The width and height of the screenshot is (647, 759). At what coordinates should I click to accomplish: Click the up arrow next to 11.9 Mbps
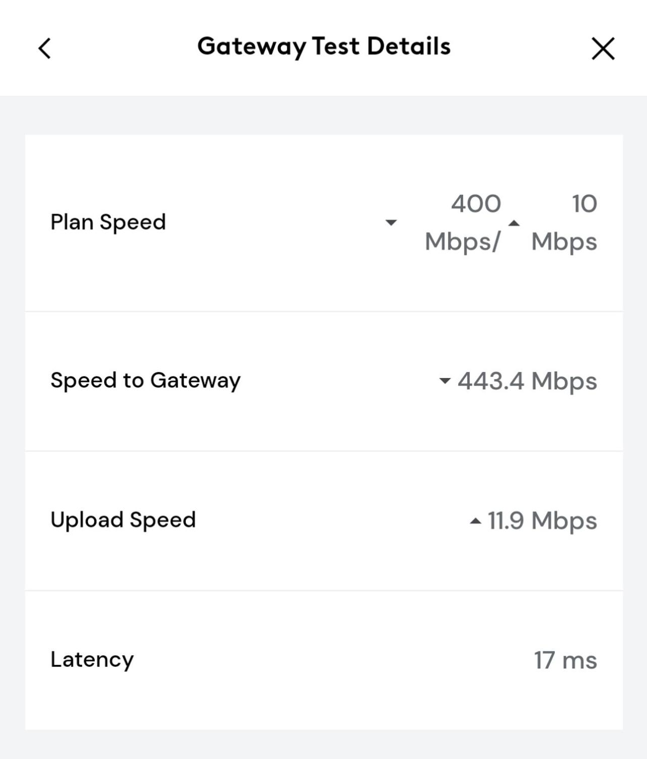click(x=475, y=521)
